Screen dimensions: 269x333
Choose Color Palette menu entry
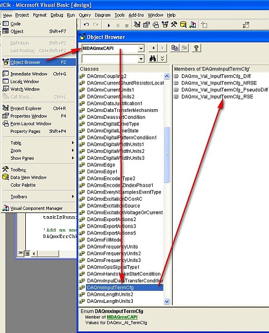coord(39,185)
